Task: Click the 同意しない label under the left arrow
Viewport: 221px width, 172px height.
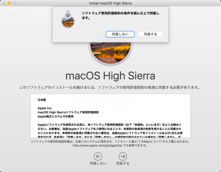Action: 98,163
